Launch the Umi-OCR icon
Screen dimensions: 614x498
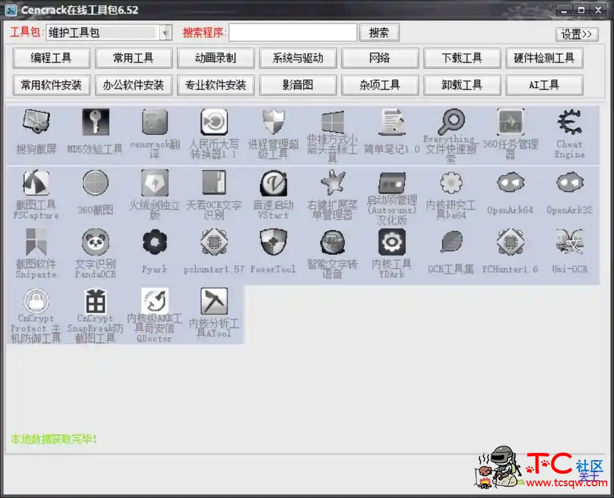click(569, 242)
